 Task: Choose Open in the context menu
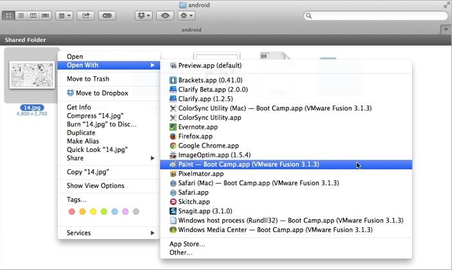(x=109, y=56)
